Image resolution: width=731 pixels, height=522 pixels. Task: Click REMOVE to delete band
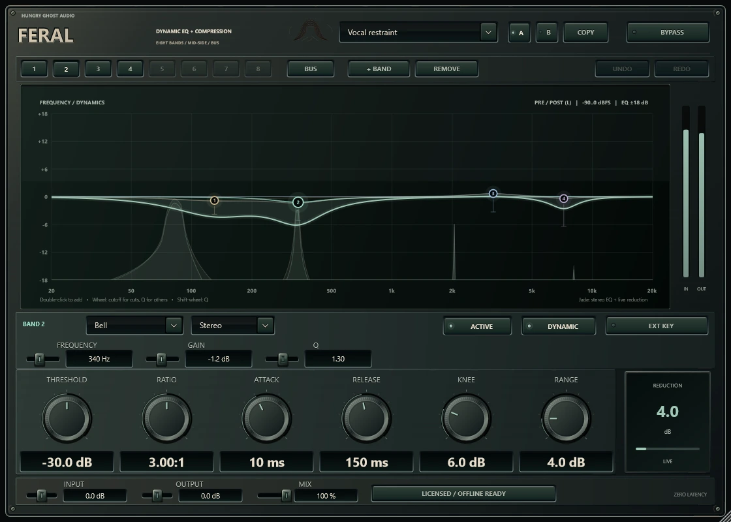[446, 69]
